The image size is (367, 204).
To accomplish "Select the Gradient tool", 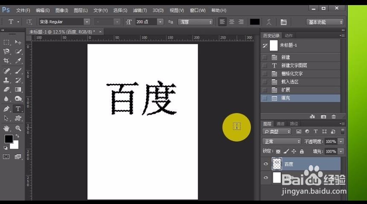I will coord(18,90).
